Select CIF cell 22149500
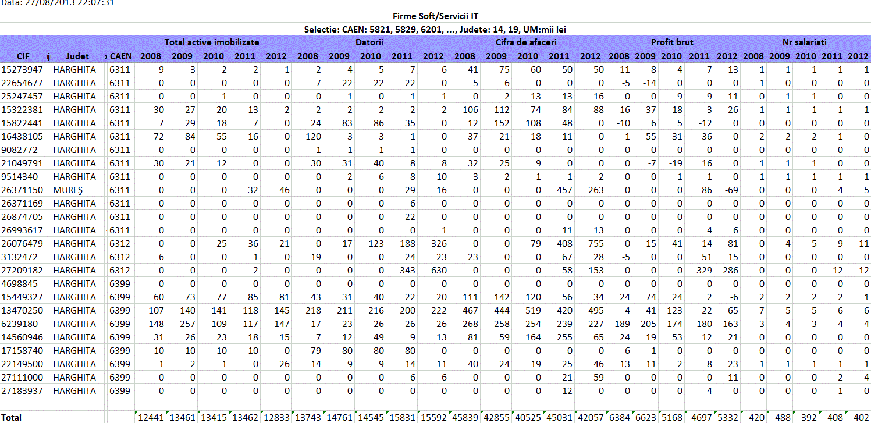Screen dimensions: 871x423 coord(23,364)
